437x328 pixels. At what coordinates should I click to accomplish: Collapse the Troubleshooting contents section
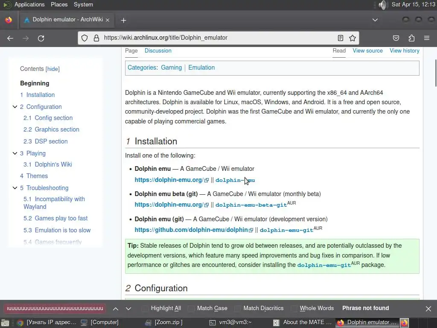click(15, 188)
